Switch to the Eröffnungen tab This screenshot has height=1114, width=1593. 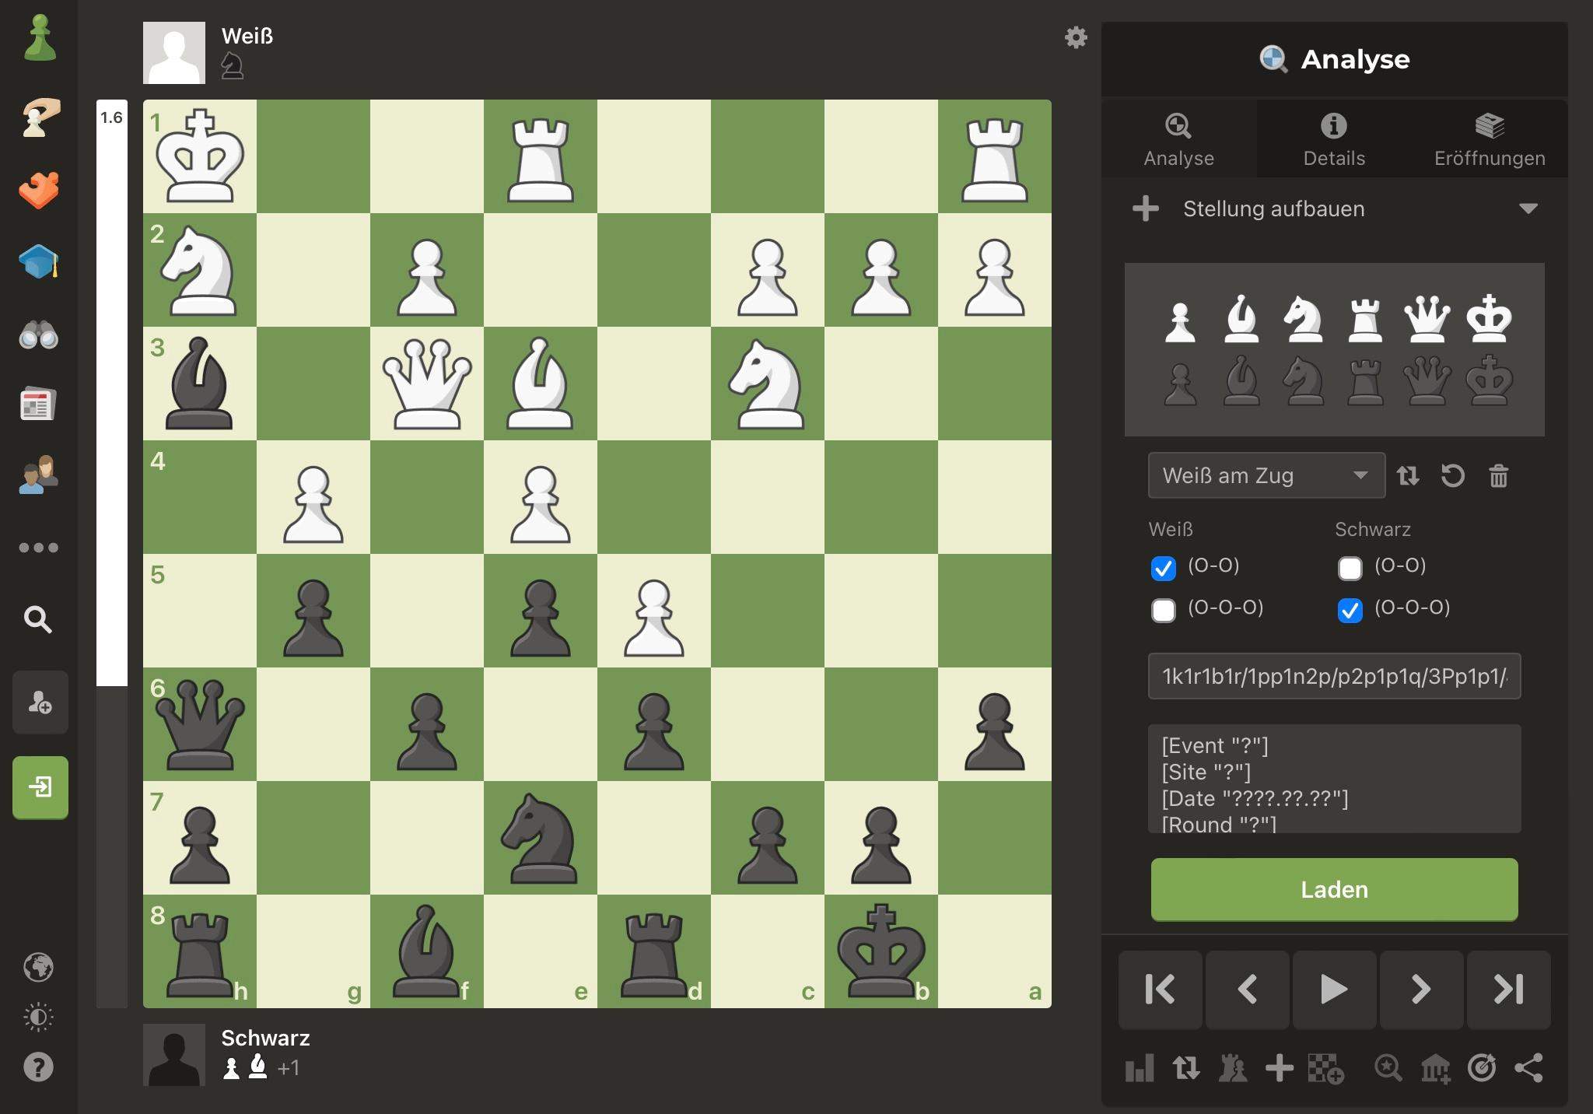(x=1490, y=138)
